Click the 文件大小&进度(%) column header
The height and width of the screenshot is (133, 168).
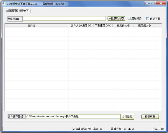click(x=81, y=25)
